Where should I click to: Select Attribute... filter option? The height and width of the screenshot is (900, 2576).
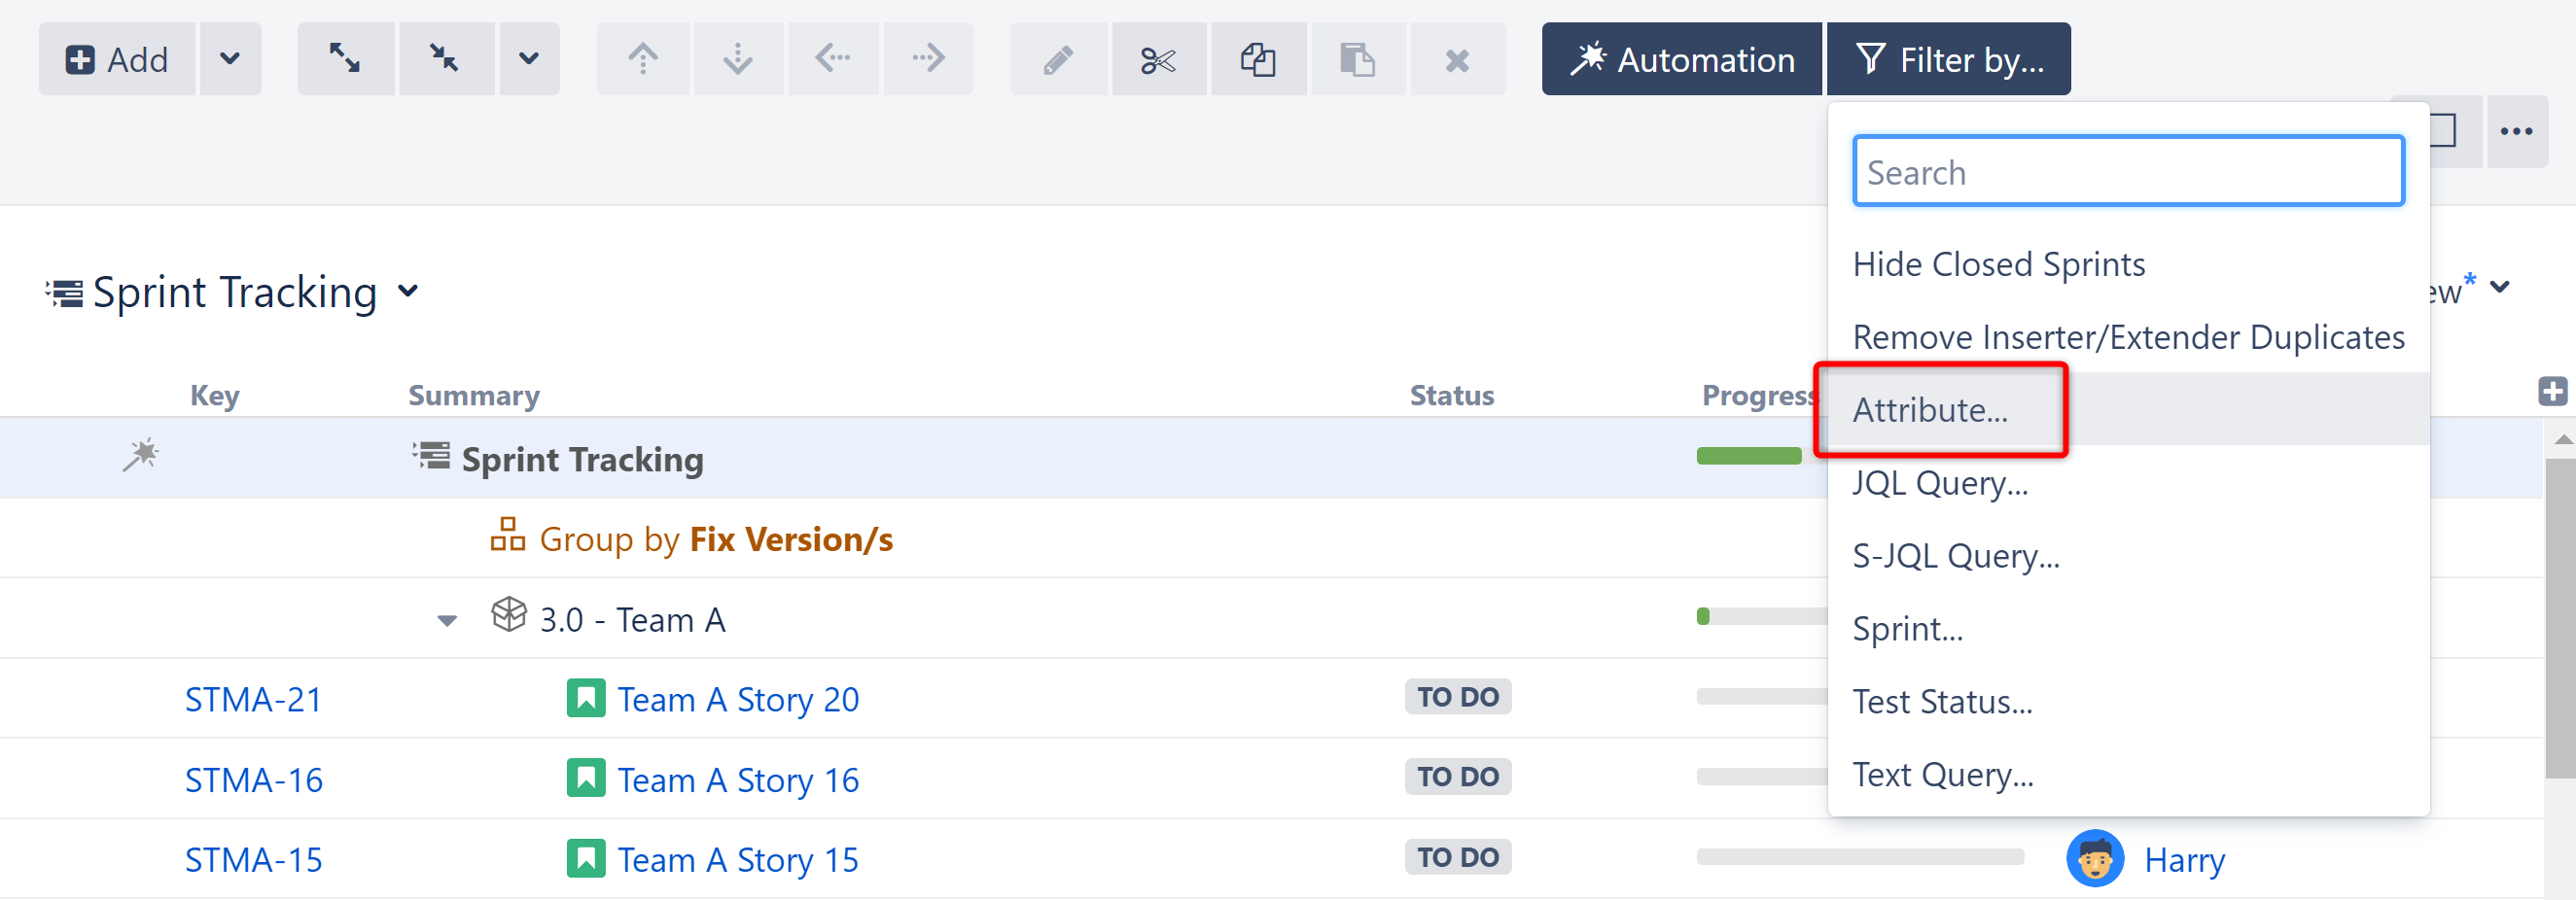pos(1929,410)
